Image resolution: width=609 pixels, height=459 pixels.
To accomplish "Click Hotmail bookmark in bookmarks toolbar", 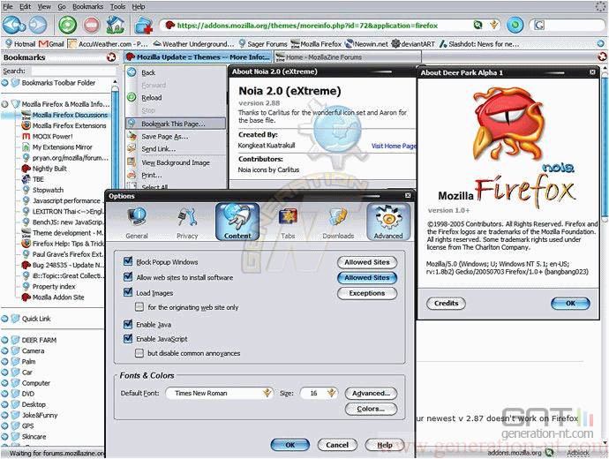I will coord(19,44).
